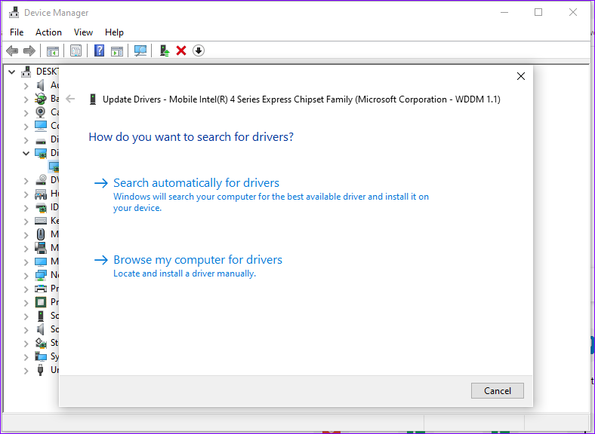The width and height of the screenshot is (595, 434).
Task: Expand the Au node chevron
Action: click(x=26, y=86)
